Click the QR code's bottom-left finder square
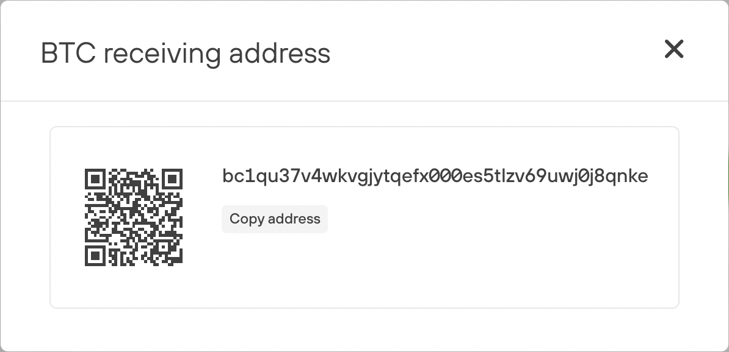729x352 pixels. pos(95,256)
